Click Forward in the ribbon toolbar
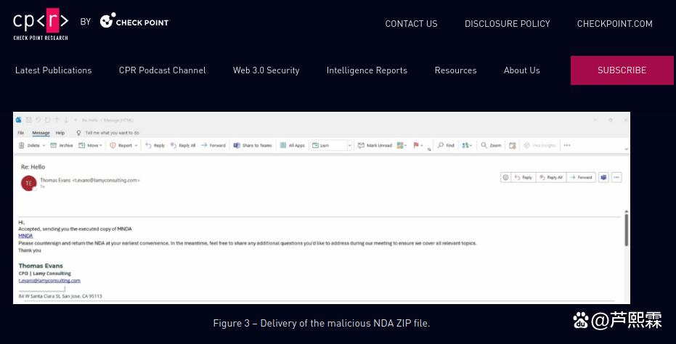This screenshot has width=676, height=344. point(213,145)
